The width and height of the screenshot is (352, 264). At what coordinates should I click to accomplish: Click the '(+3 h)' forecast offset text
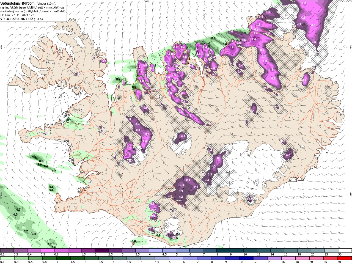(x=38, y=19)
